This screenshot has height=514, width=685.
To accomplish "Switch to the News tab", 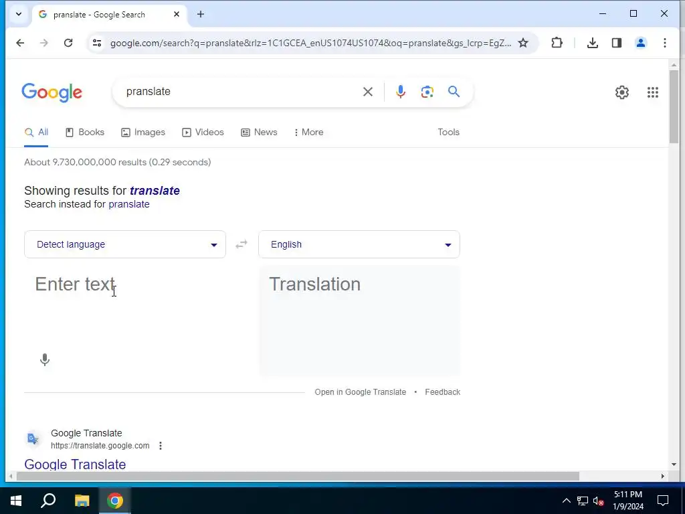I will click(259, 132).
